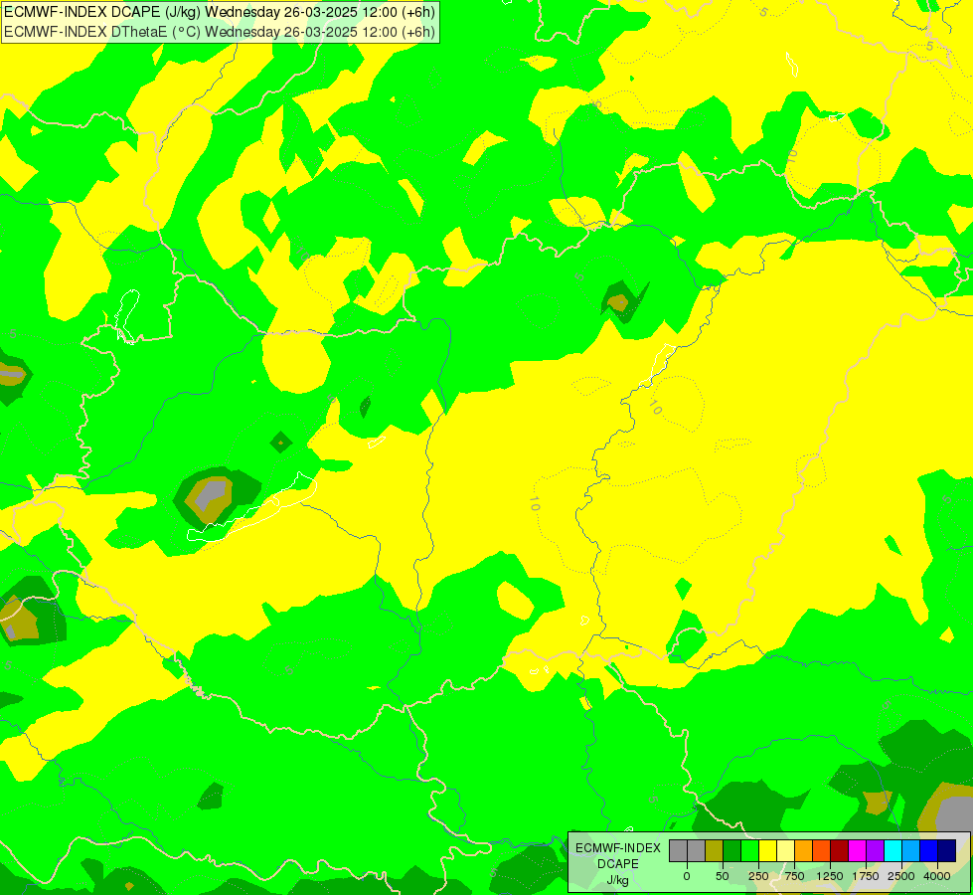This screenshot has width=973, height=895.
Task: Click the legend value 1750
Action: 866,876
